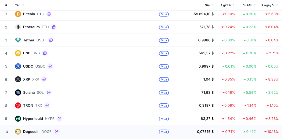The image size is (282, 140).
Task: Open the Ethereum coin logo
Action: 18,27
